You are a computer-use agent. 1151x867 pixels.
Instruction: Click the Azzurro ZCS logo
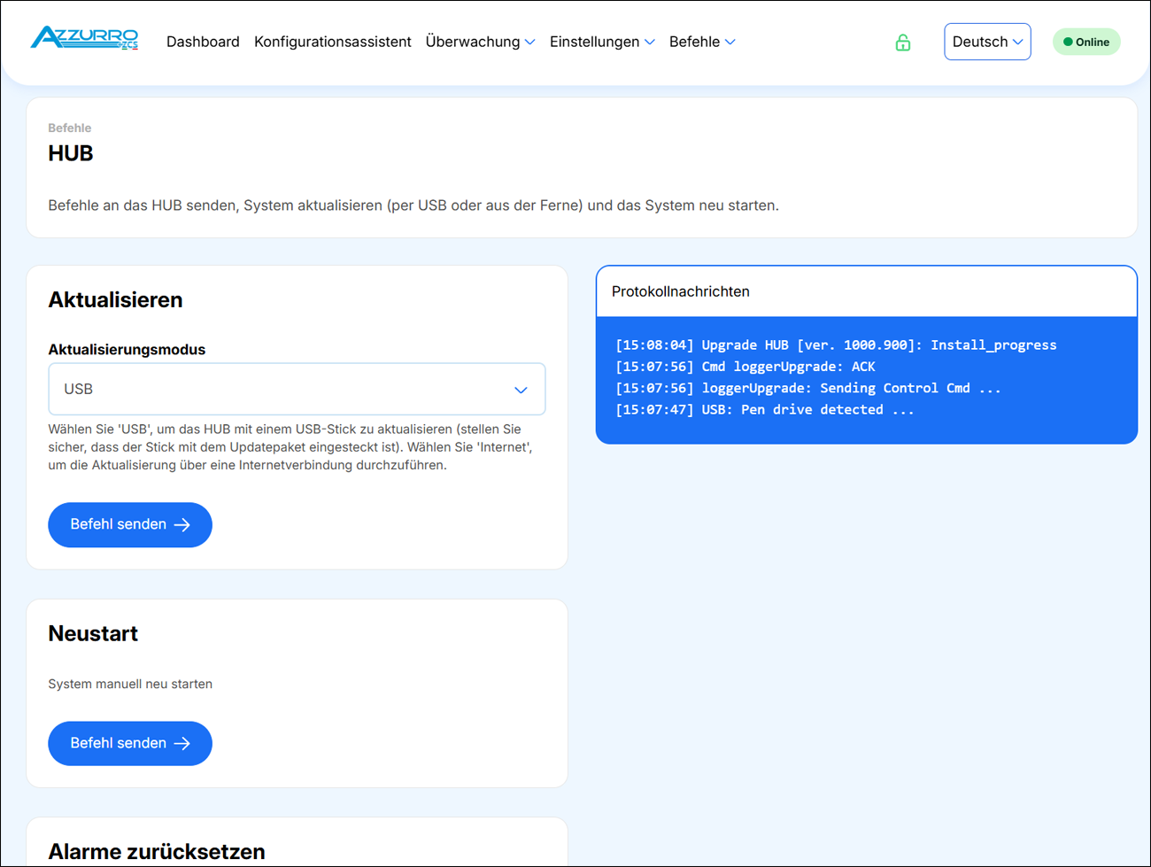point(84,38)
